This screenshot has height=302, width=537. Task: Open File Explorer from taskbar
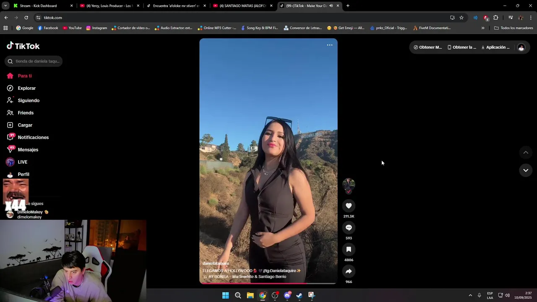click(x=250, y=295)
